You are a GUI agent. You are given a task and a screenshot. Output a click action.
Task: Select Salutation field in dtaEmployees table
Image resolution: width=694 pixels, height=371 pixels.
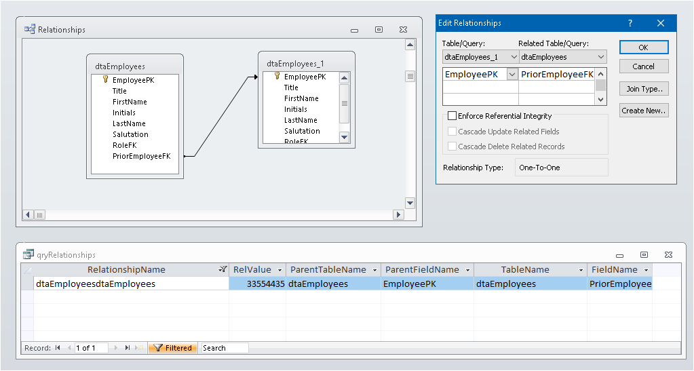130,134
